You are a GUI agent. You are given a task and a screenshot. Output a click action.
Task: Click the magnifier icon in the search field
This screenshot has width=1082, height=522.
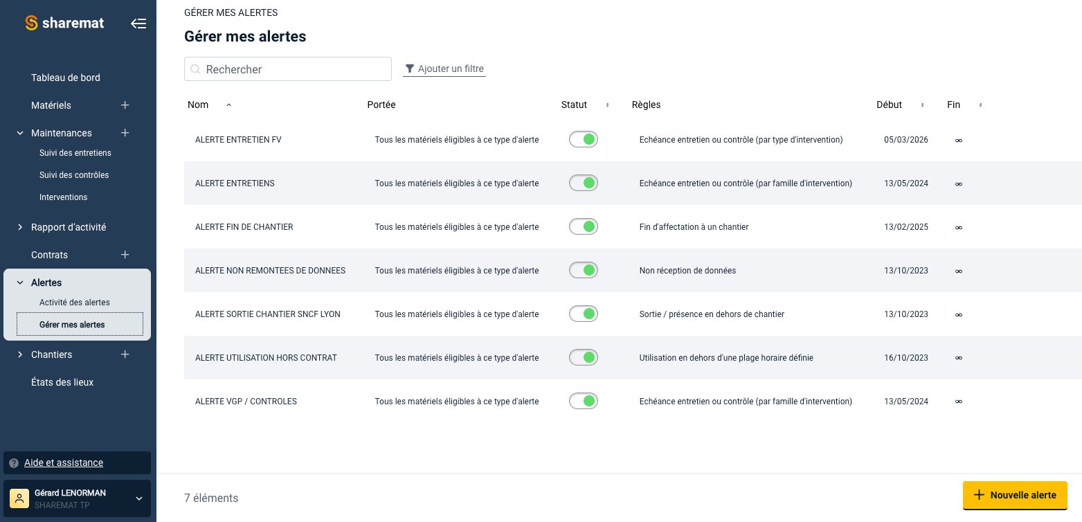tap(195, 69)
